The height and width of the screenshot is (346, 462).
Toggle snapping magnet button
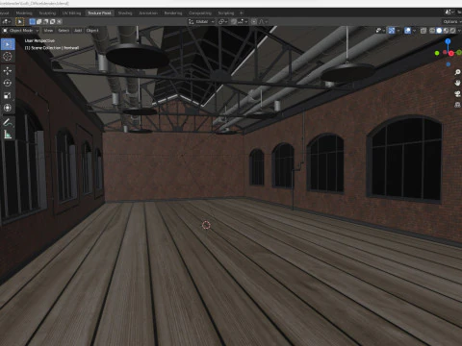(234, 21)
